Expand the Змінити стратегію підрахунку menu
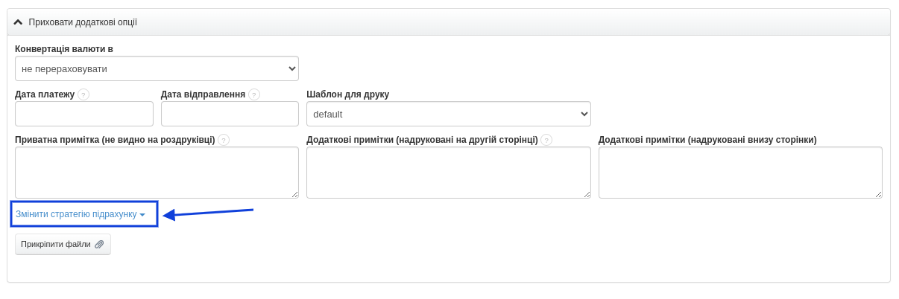The image size is (899, 299). coord(81,214)
